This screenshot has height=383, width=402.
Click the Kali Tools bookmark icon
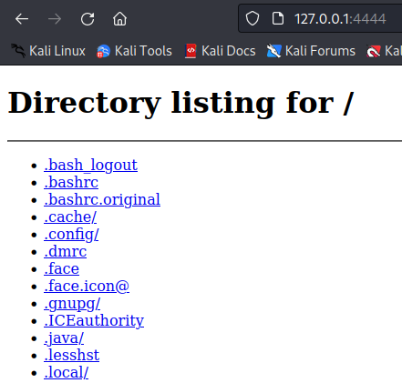point(103,51)
